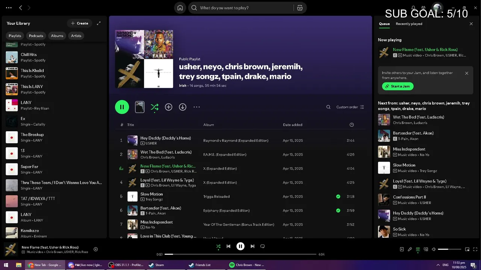Enter full screen mode

[475, 249]
